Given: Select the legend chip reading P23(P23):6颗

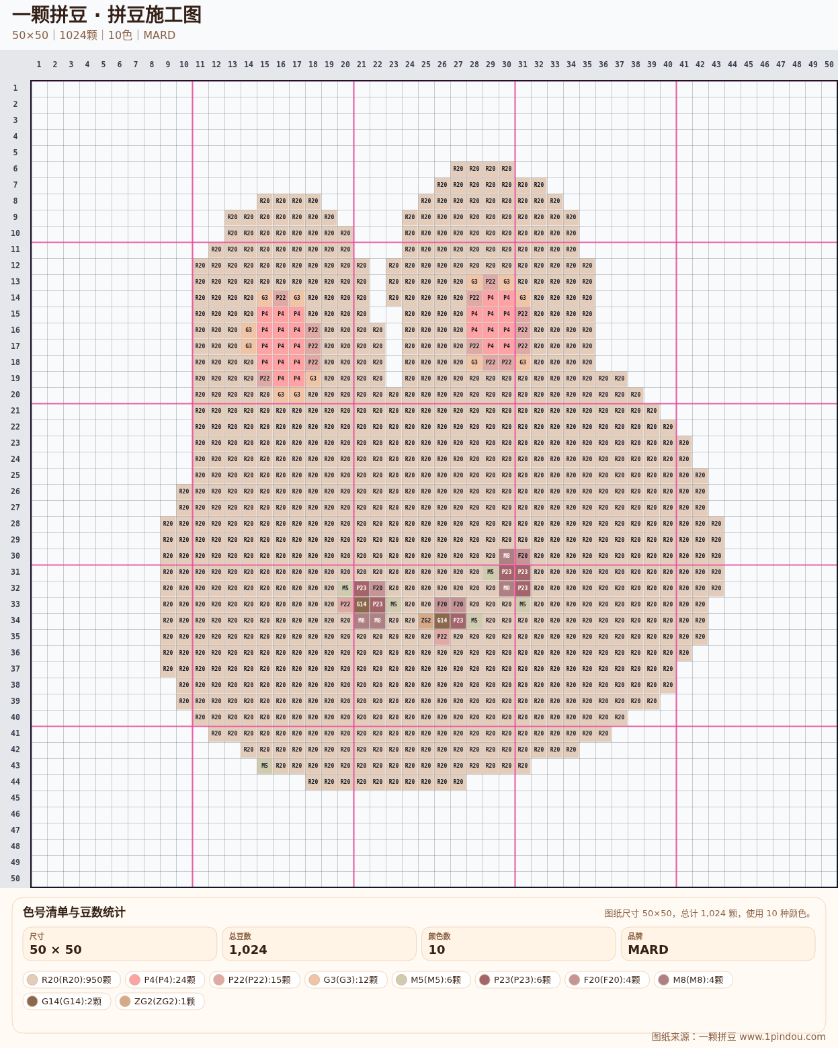Looking at the screenshot, I should coord(517,980).
